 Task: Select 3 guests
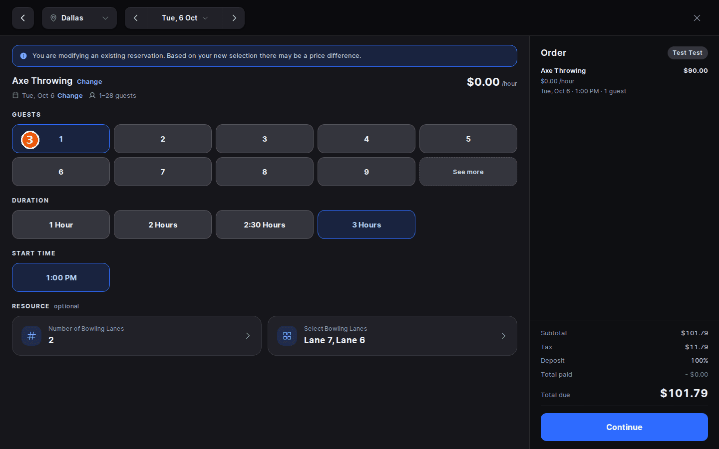tap(265, 139)
